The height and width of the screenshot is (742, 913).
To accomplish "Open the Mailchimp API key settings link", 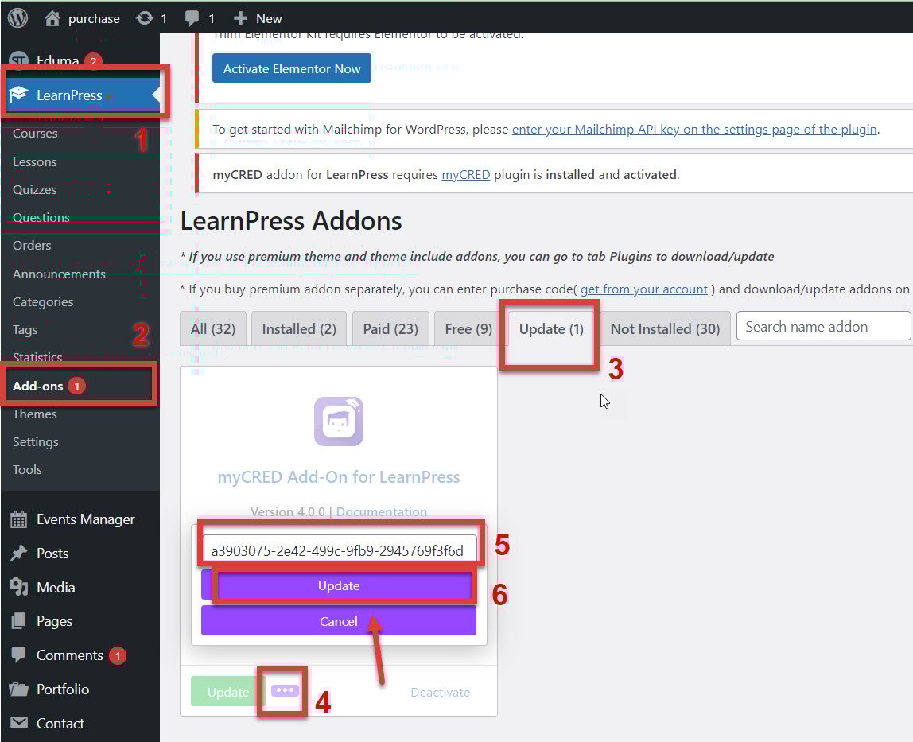I will 694,130.
